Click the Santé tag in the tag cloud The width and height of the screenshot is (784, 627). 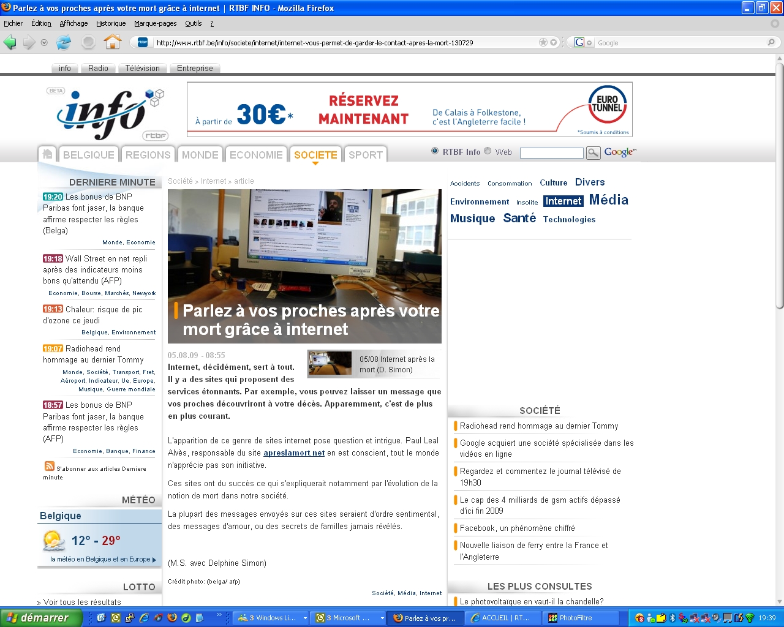[x=519, y=218]
